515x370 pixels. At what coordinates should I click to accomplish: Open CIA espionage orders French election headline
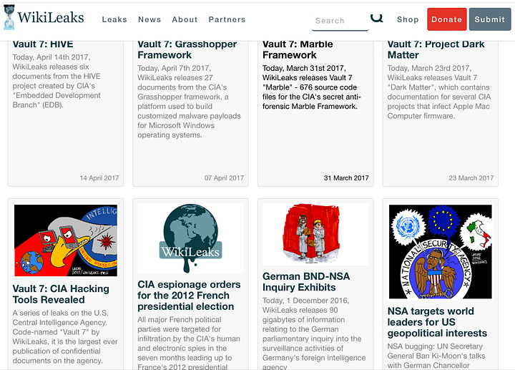[x=189, y=296]
